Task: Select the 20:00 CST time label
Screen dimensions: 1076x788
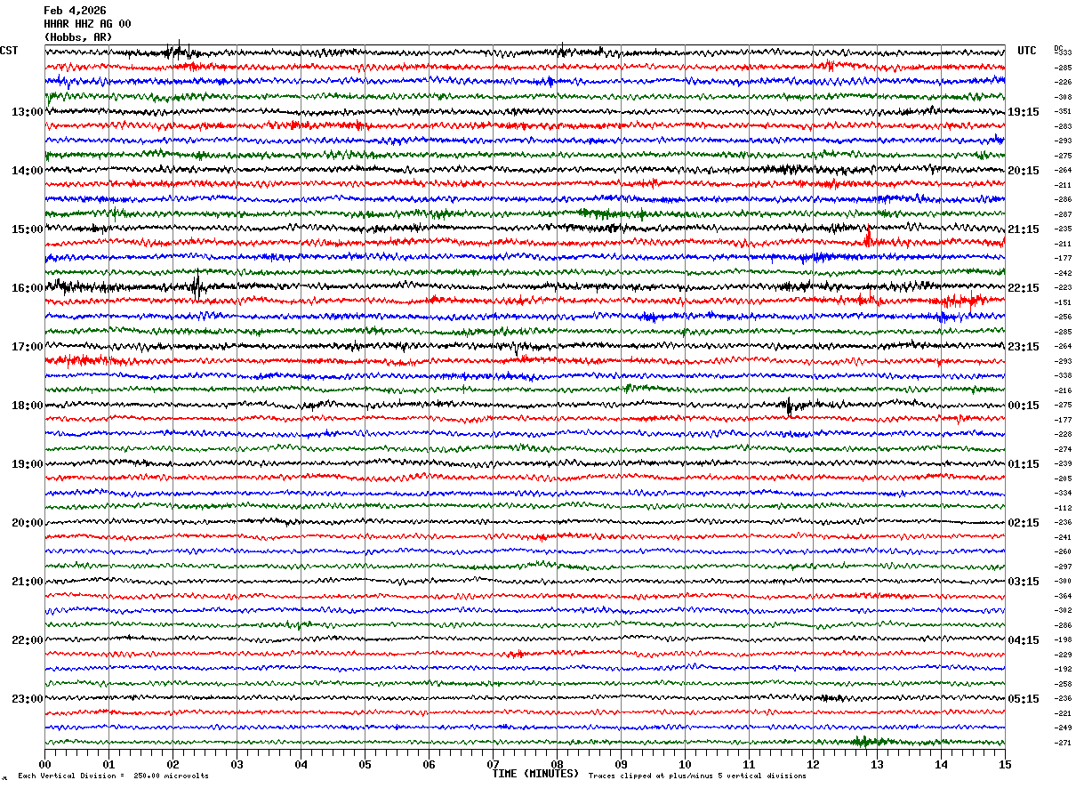Action: tap(28, 523)
